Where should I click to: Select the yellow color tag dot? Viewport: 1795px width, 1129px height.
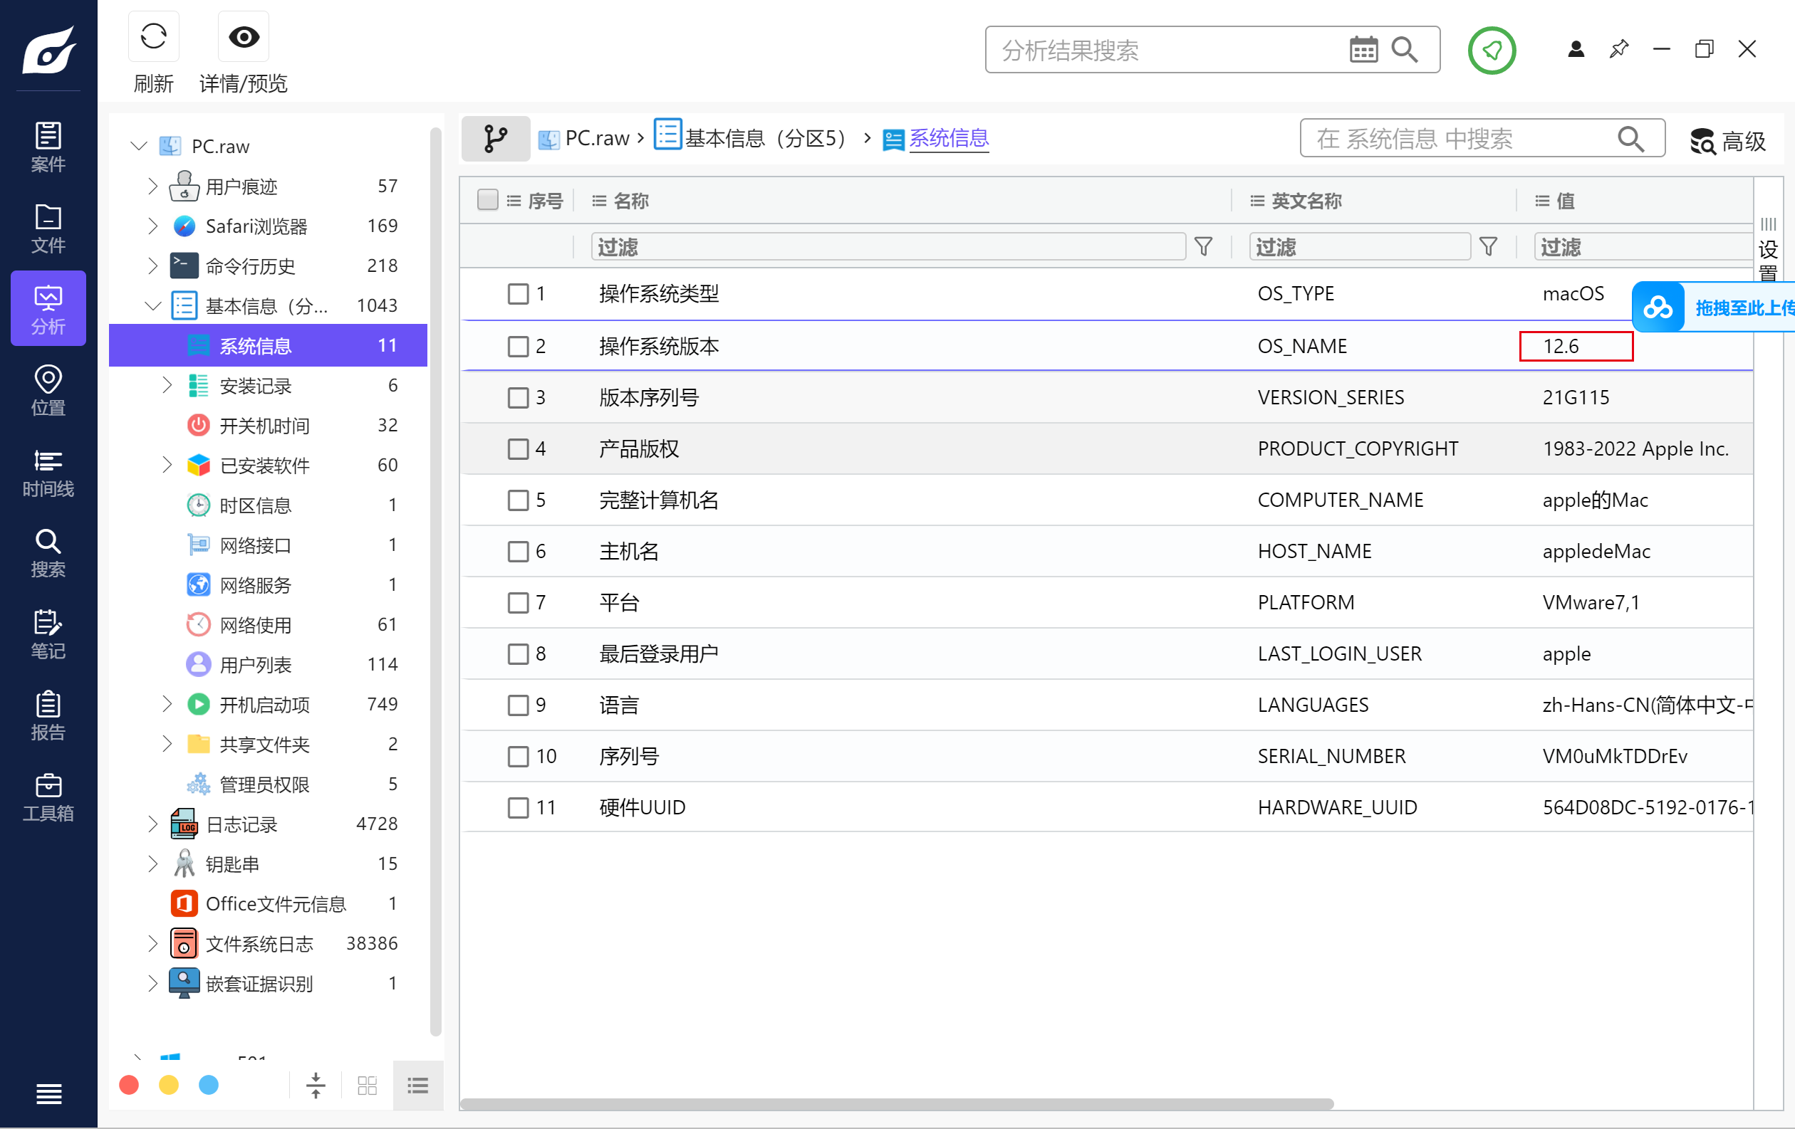[170, 1085]
